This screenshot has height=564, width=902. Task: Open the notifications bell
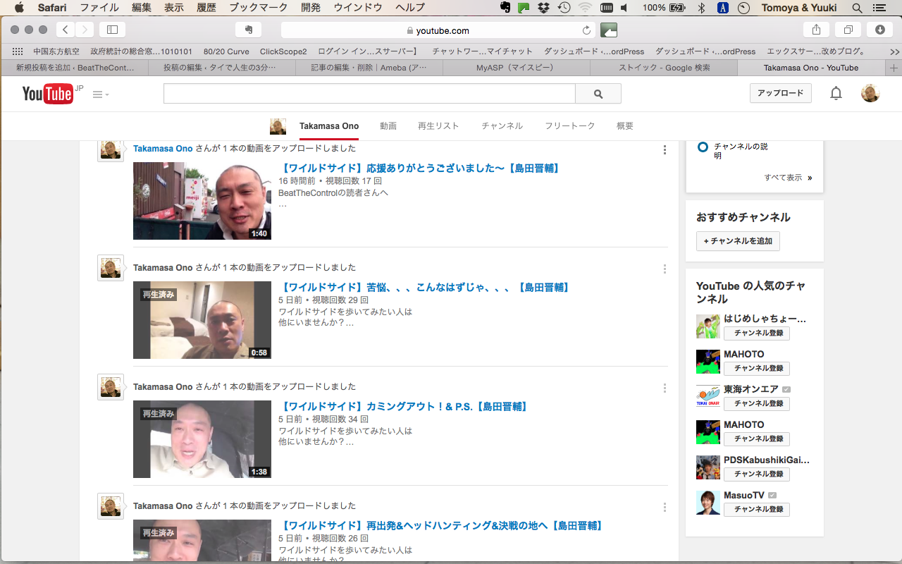click(x=836, y=93)
